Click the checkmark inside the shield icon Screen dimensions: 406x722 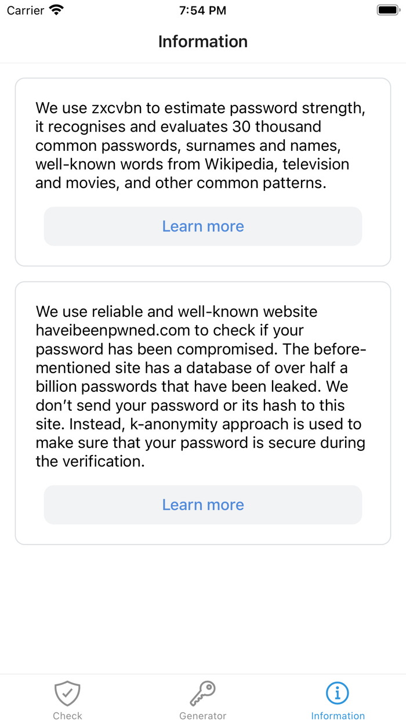(x=67, y=692)
